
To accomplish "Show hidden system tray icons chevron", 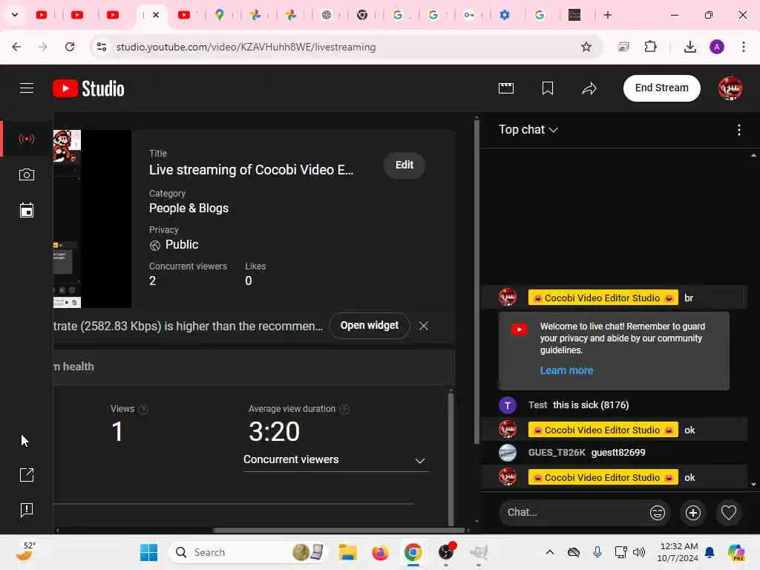I will coord(550,552).
